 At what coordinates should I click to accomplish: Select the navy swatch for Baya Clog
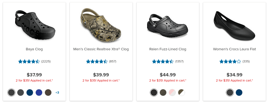point(30,93)
